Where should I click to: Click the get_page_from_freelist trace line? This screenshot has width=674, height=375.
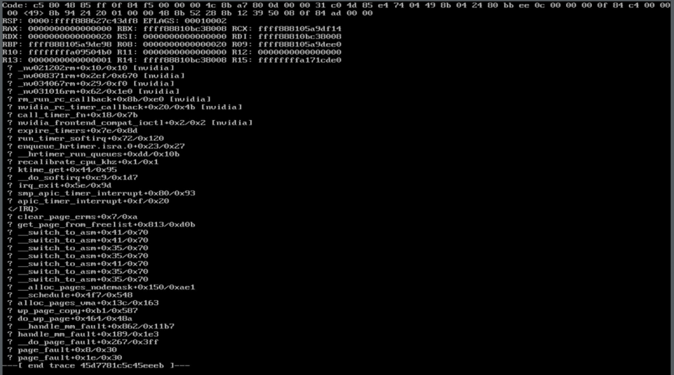(101, 225)
